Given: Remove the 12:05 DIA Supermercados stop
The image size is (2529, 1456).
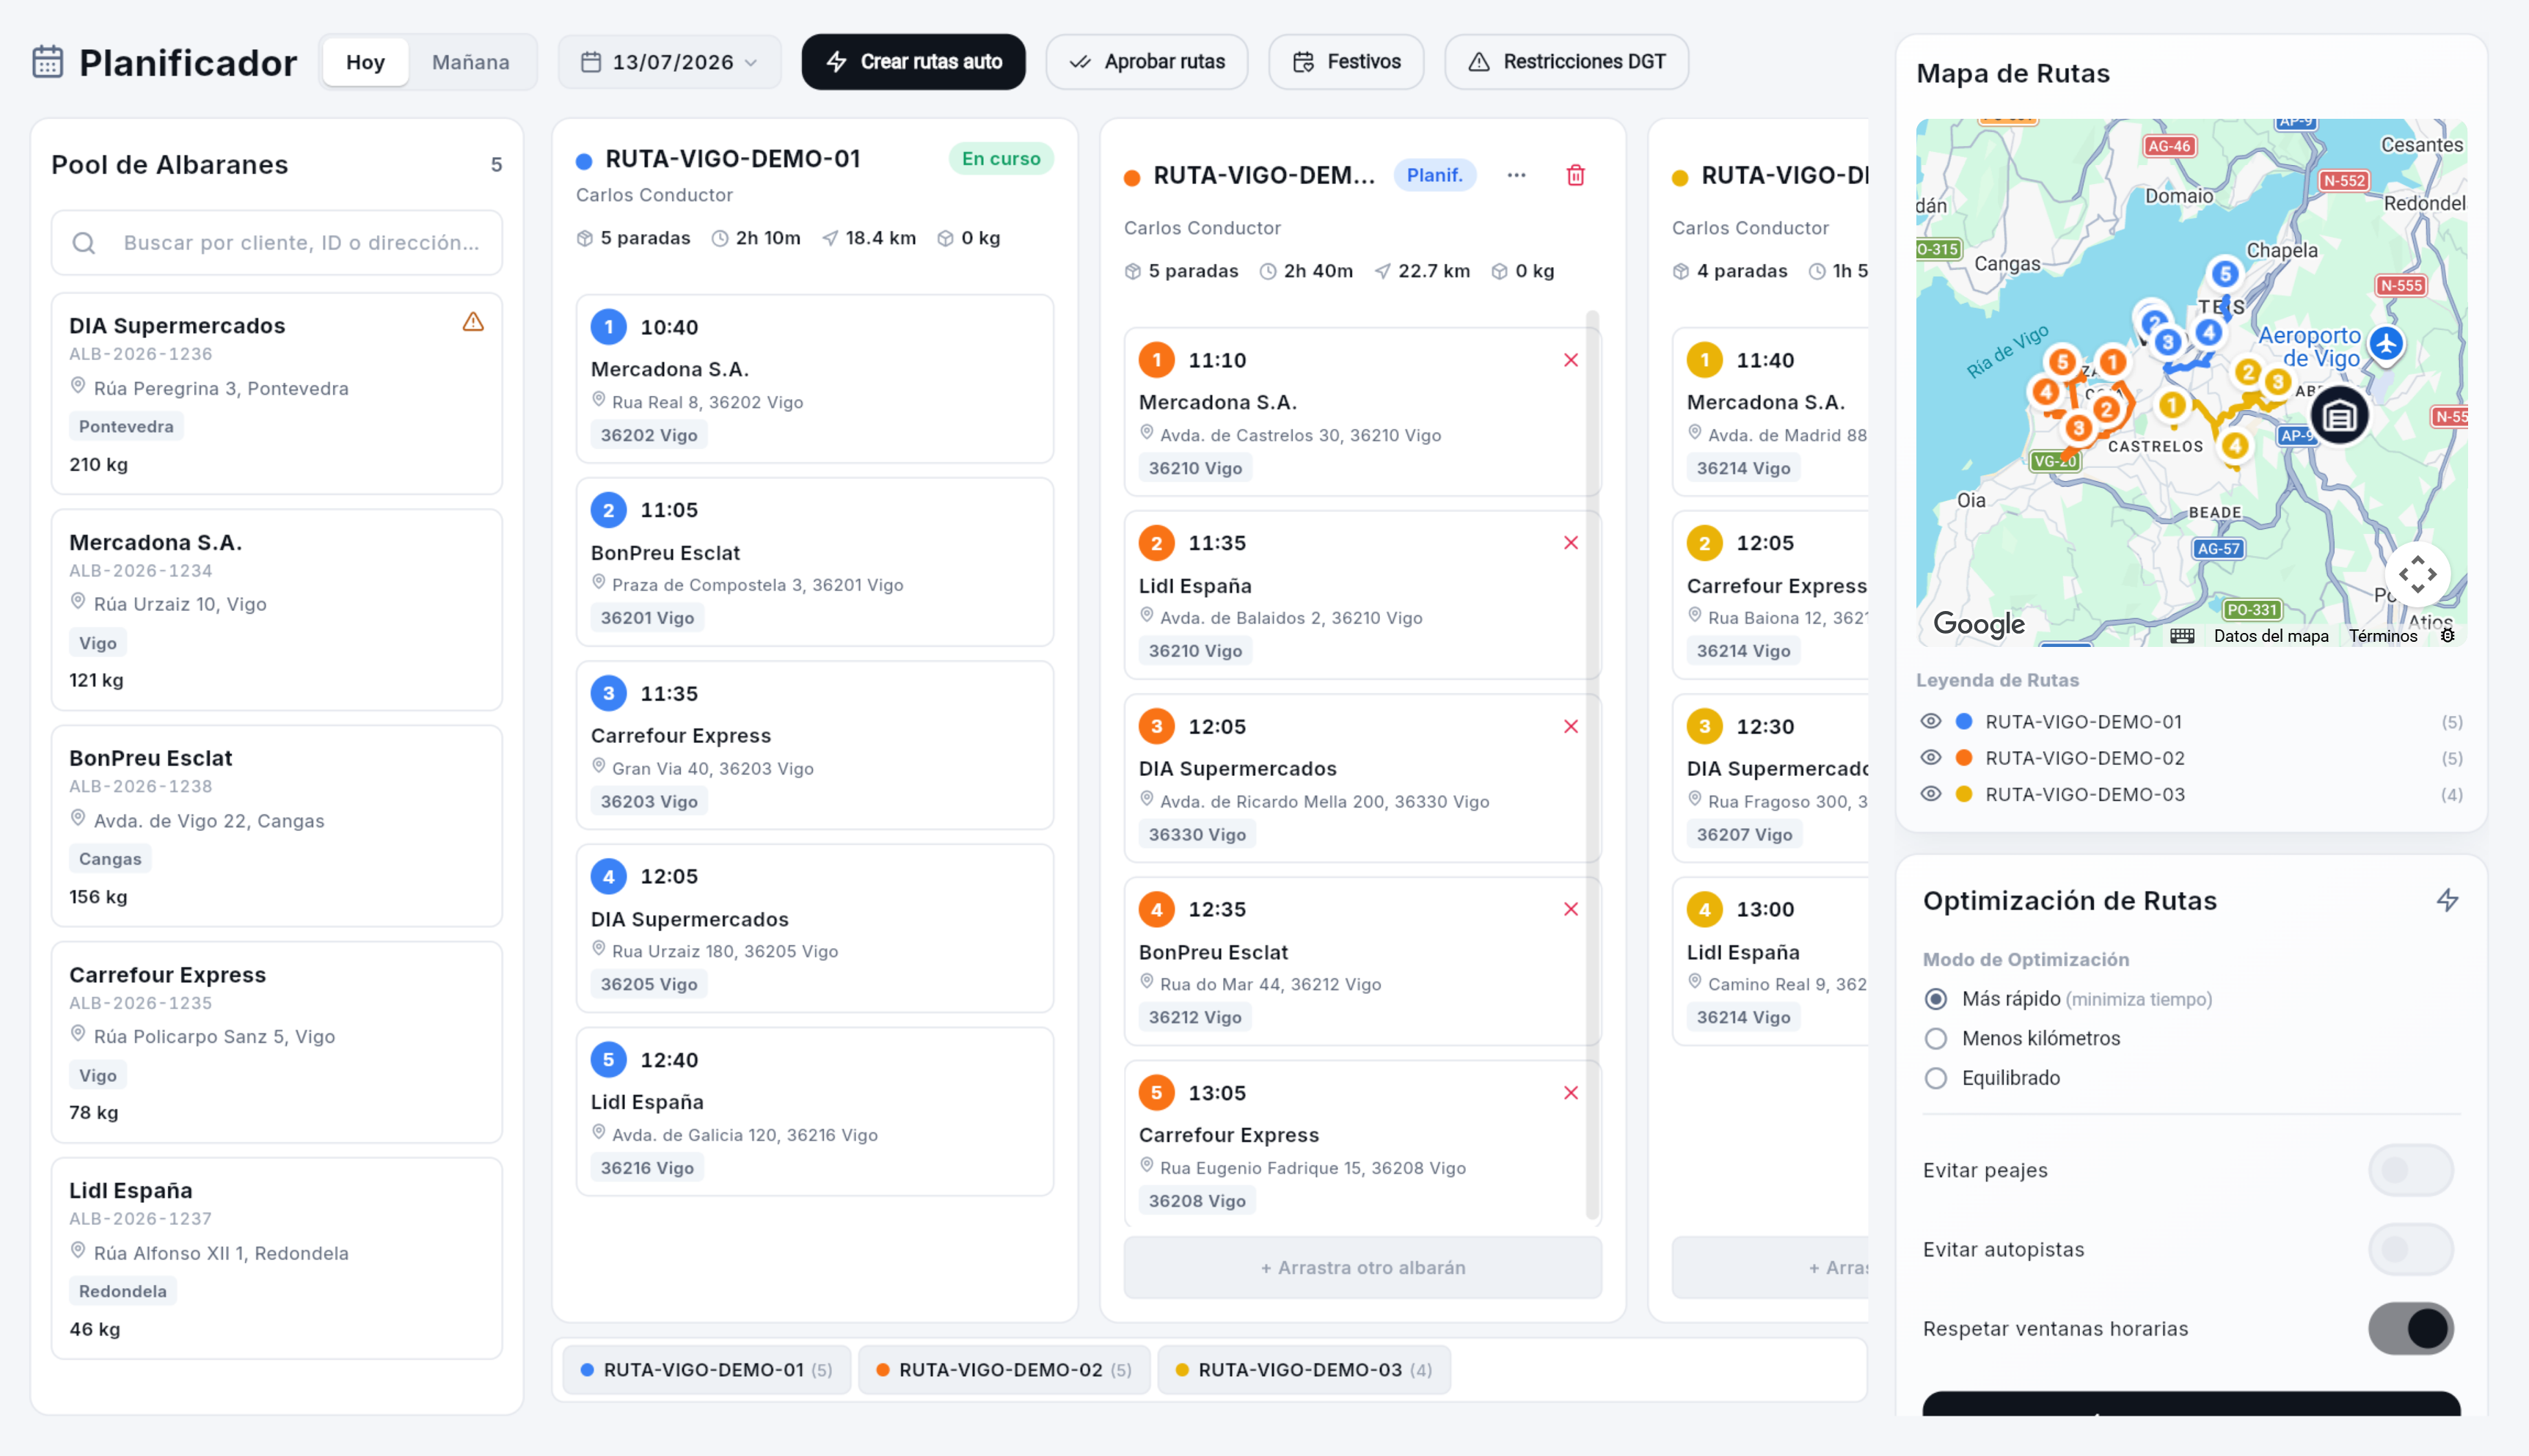Looking at the screenshot, I should (1571, 727).
